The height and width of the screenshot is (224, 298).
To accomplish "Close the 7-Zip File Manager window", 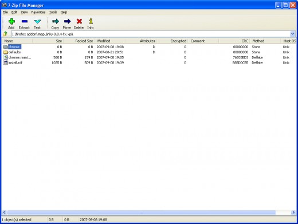I will 293,5.
